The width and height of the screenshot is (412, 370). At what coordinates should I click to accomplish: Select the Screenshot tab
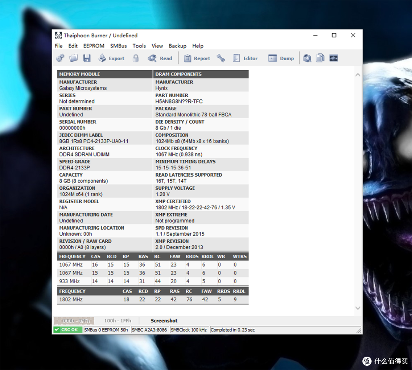164,320
